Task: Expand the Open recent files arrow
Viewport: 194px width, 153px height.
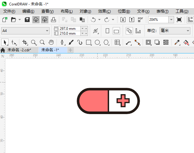Action: [x=20, y=20]
